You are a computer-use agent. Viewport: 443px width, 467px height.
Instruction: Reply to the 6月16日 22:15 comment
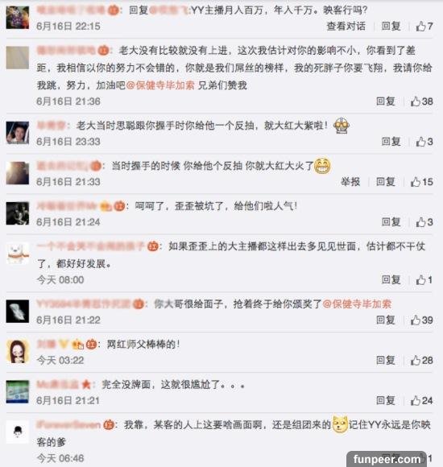[x=391, y=27]
